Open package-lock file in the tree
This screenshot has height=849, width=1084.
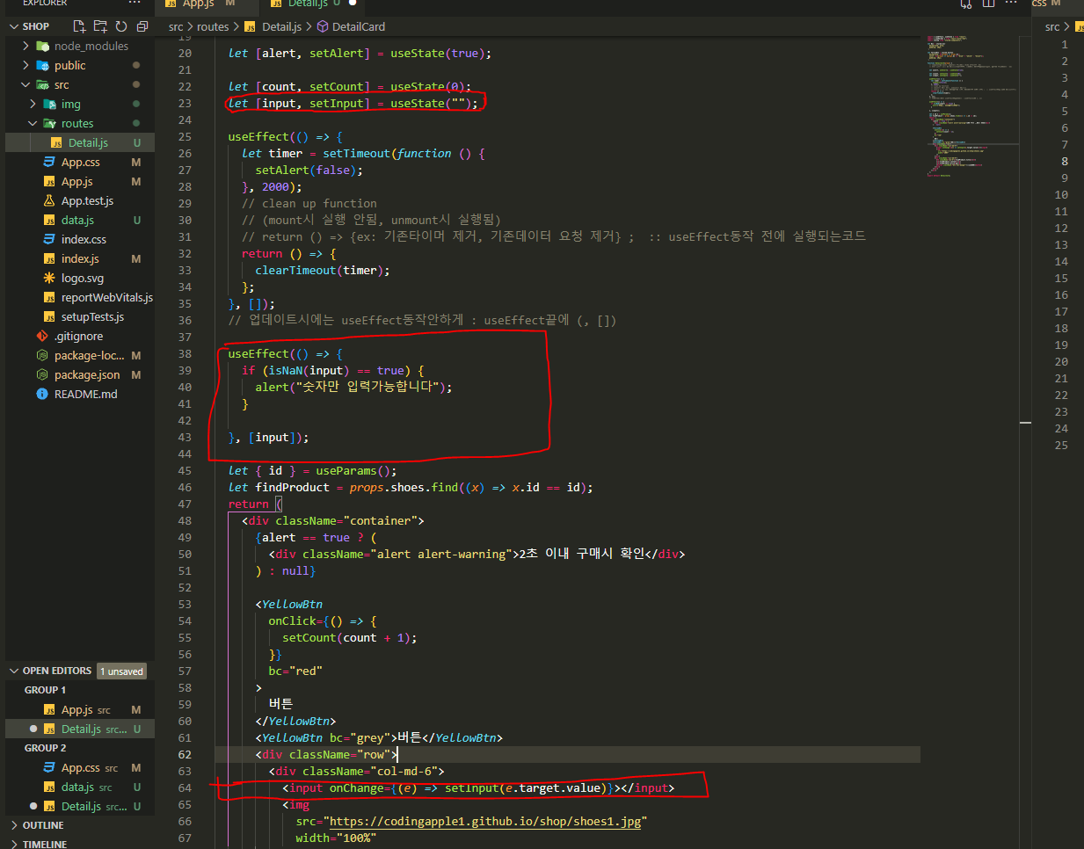pos(89,355)
